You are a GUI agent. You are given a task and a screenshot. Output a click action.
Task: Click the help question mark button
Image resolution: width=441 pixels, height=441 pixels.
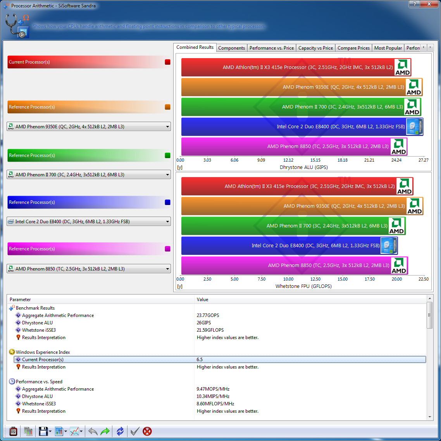click(x=414, y=3)
